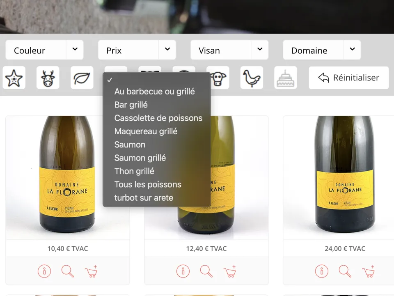This screenshot has height=296, width=394.
Task: Click the "12,40 € TVAC" price
Action: coord(206,248)
